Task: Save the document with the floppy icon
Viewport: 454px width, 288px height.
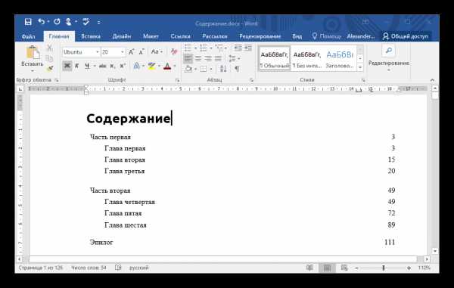Action: click(x=28, y=22)
